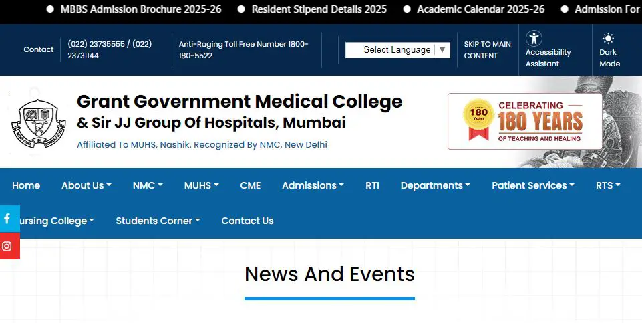Expand the RTS dropdown menu
Viewport: 642px width, 323px height.
pyautogui.click(x=608, y=185)
